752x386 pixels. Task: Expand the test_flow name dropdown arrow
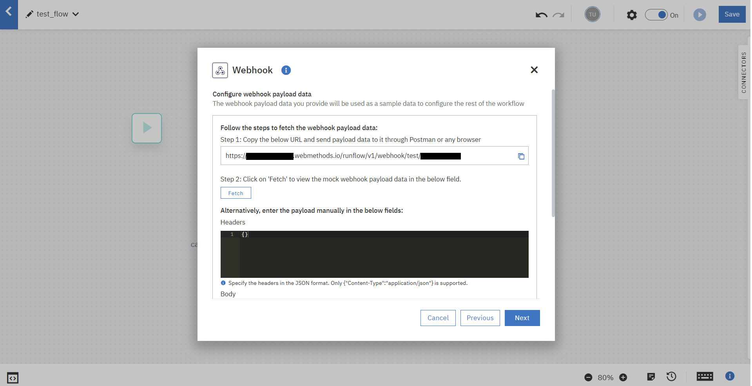pos(76,14)
